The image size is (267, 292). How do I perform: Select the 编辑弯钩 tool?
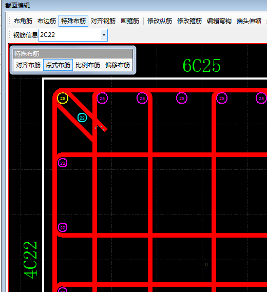(219, 21)
